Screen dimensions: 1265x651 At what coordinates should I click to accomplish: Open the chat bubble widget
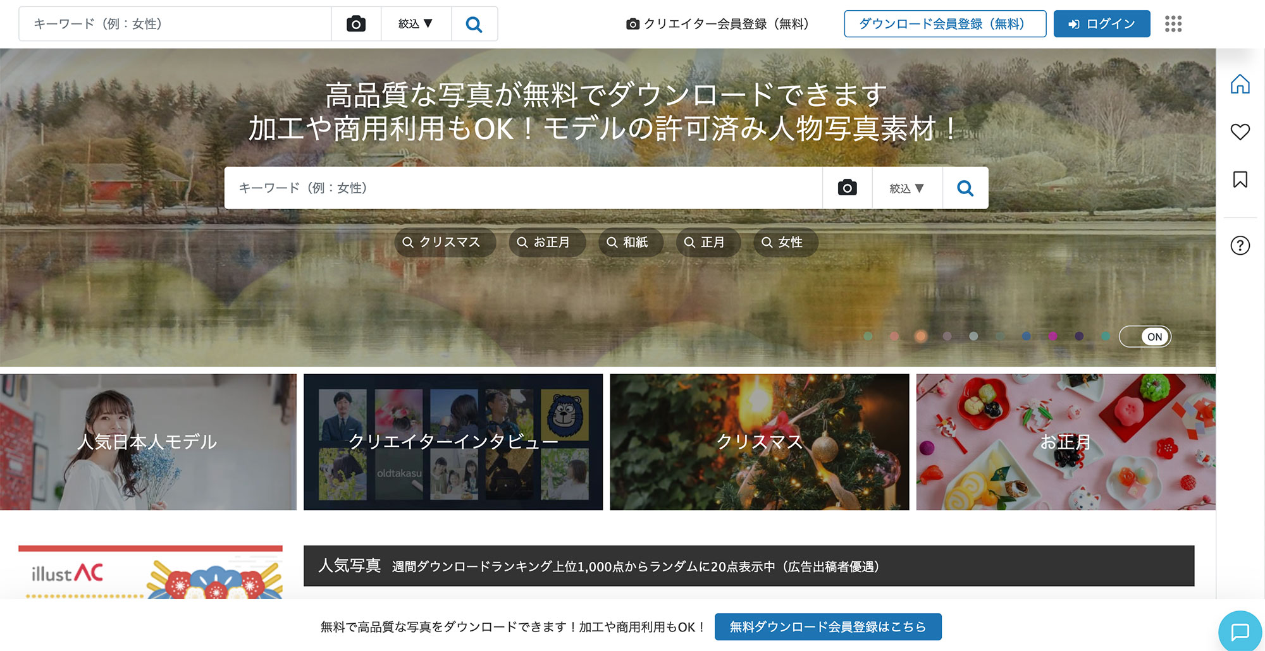tap(1240, 631)
